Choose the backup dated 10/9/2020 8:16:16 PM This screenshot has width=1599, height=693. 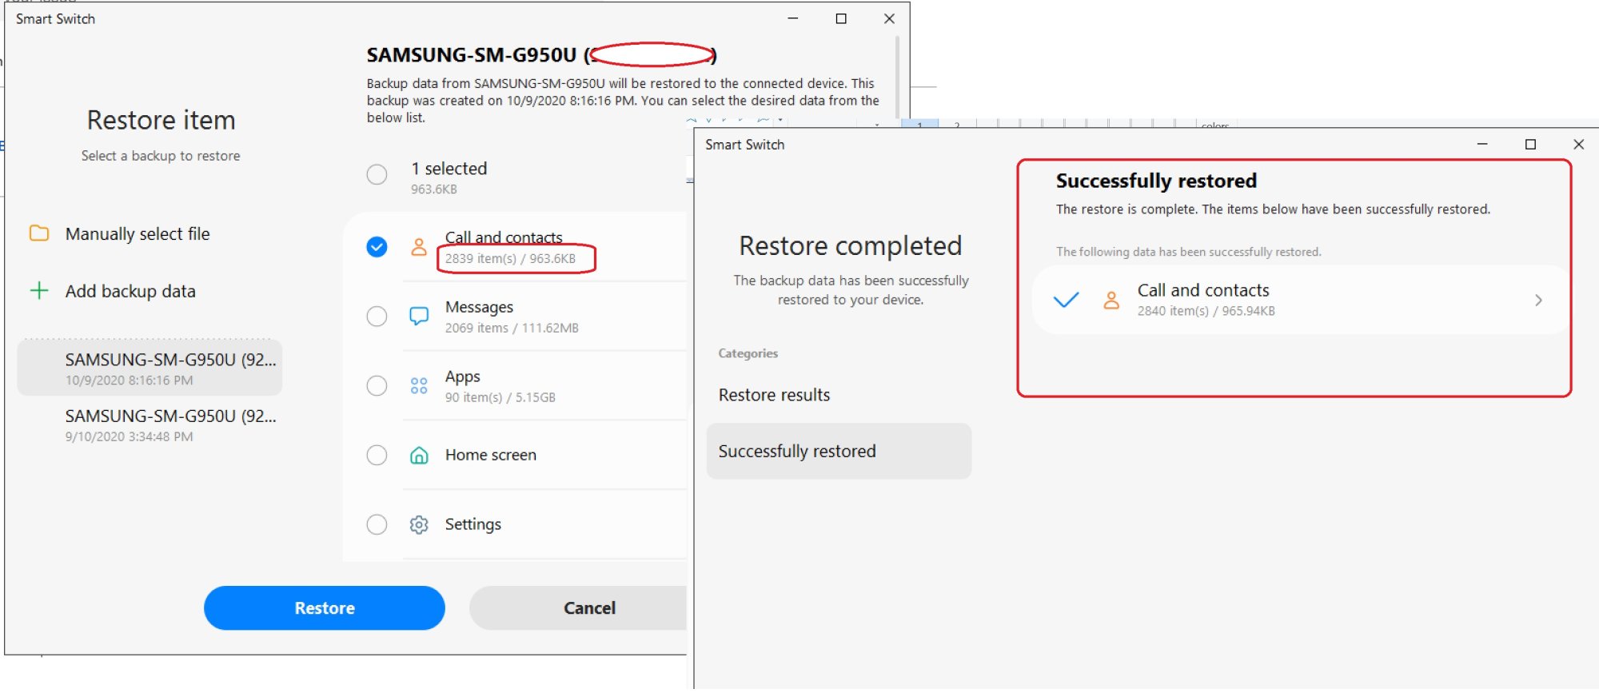[150, 368]
